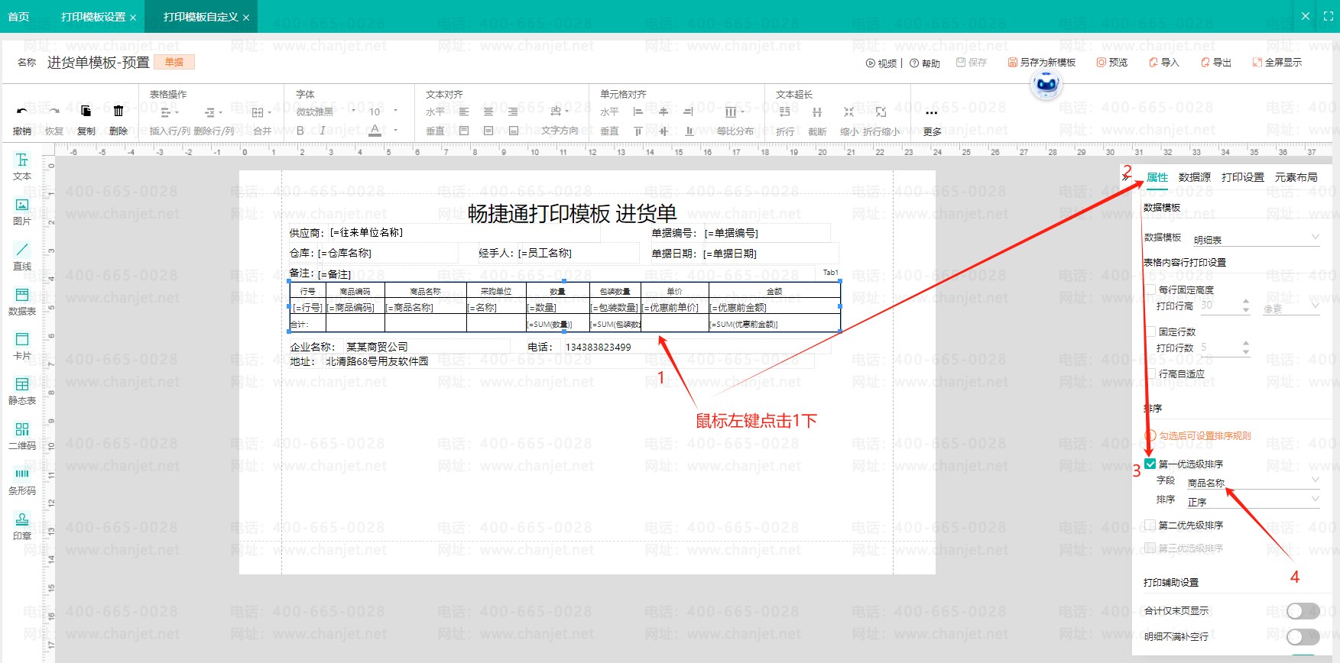Open the 字段 dropdown showing 商品名称
This screenshot has width=1340, height=663.
[1251, 482]
